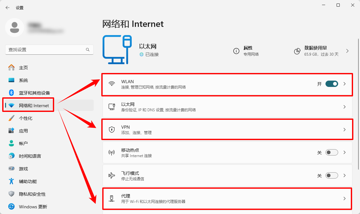
Task: Click the vertical scrollbar on the right edge
Action: click(x=358, y=104)
